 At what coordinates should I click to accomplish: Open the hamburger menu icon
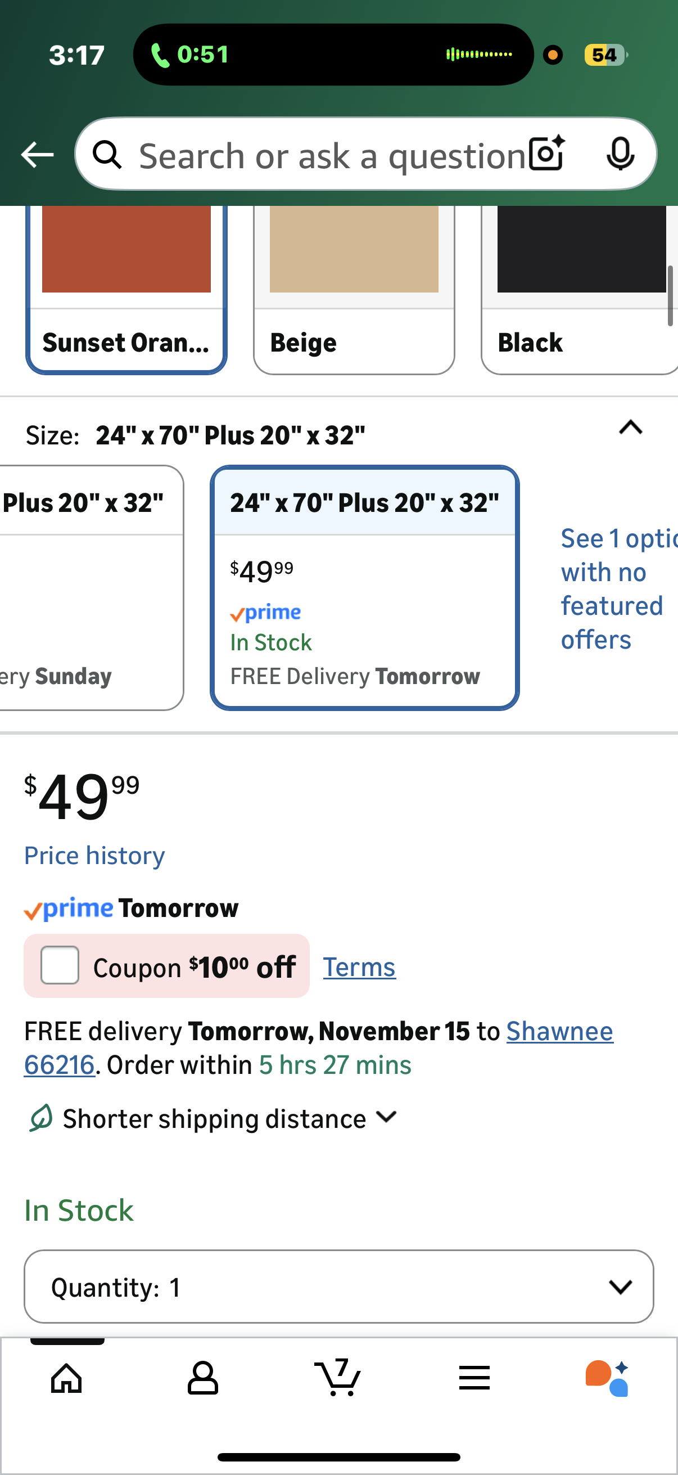click(x=474, y=1378)
